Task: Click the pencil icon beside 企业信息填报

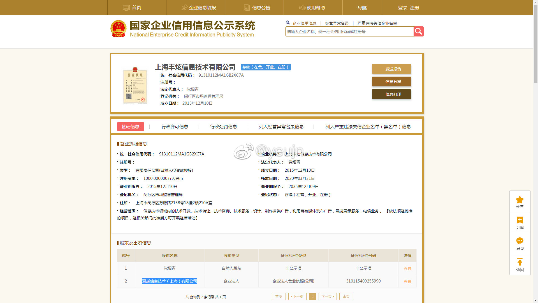Action: pyautogui.click(x=184, y=8)
